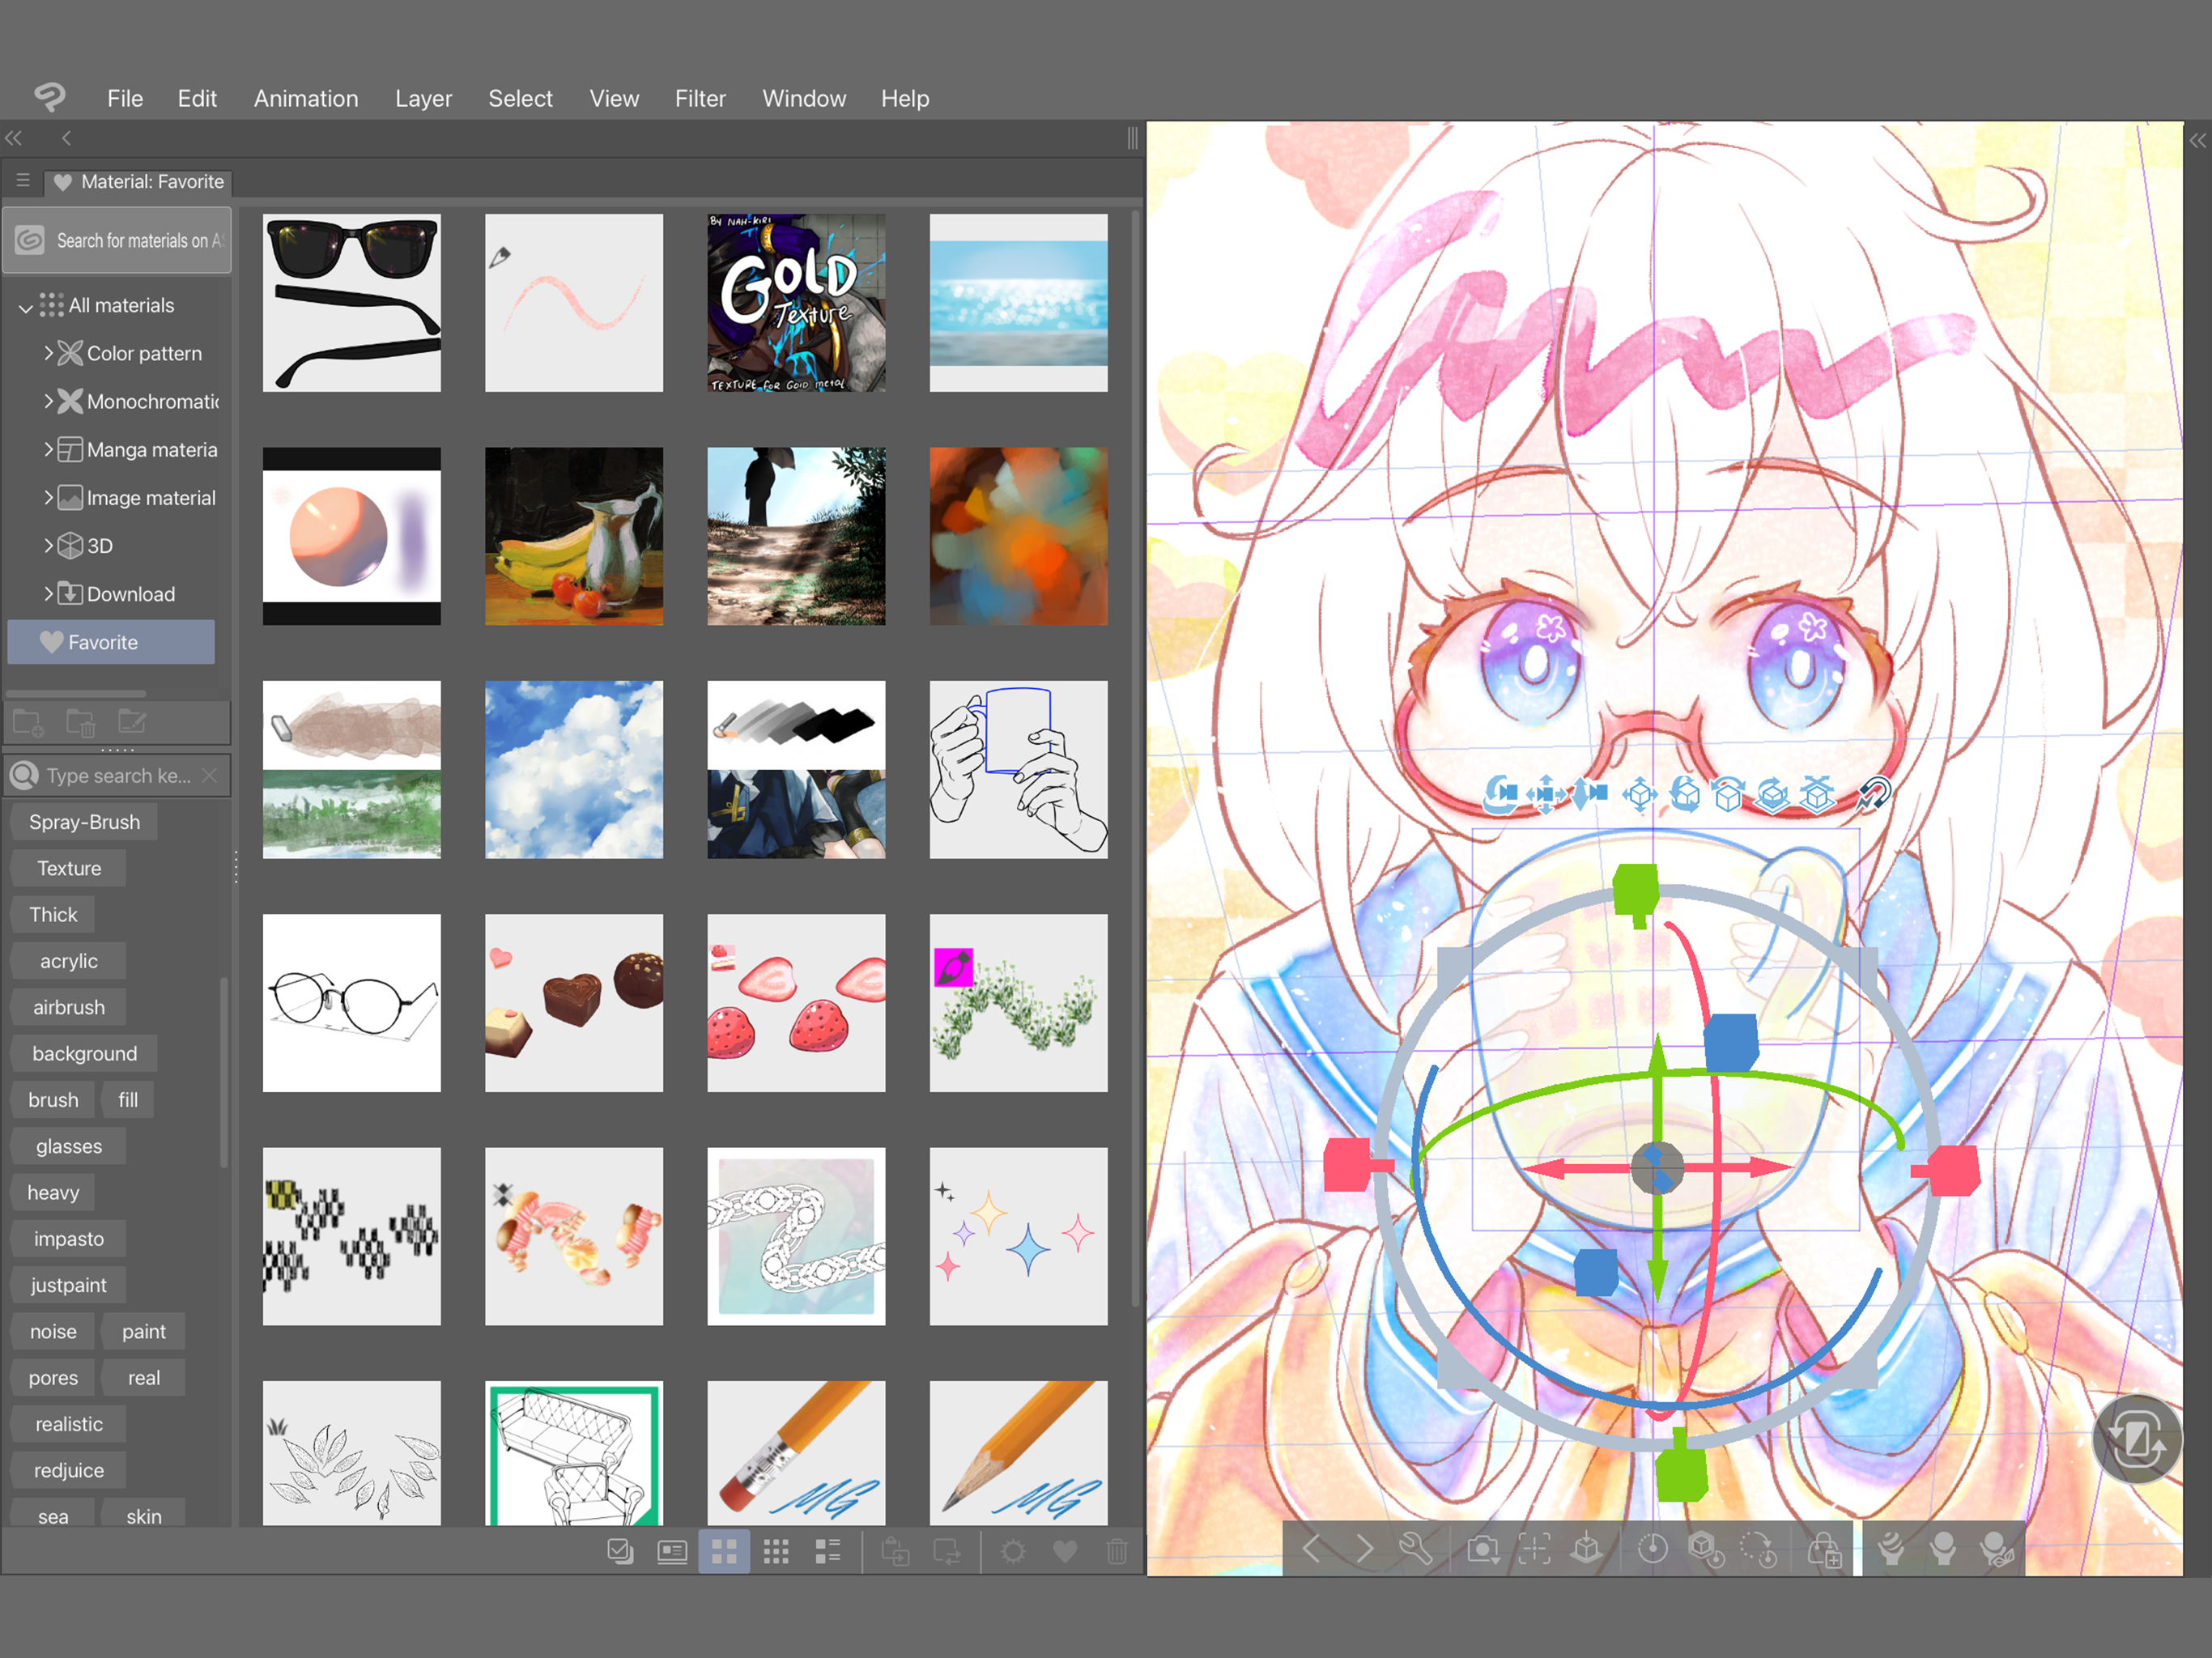Click the Search for materials on Assets button

click(x=117, y=240)
